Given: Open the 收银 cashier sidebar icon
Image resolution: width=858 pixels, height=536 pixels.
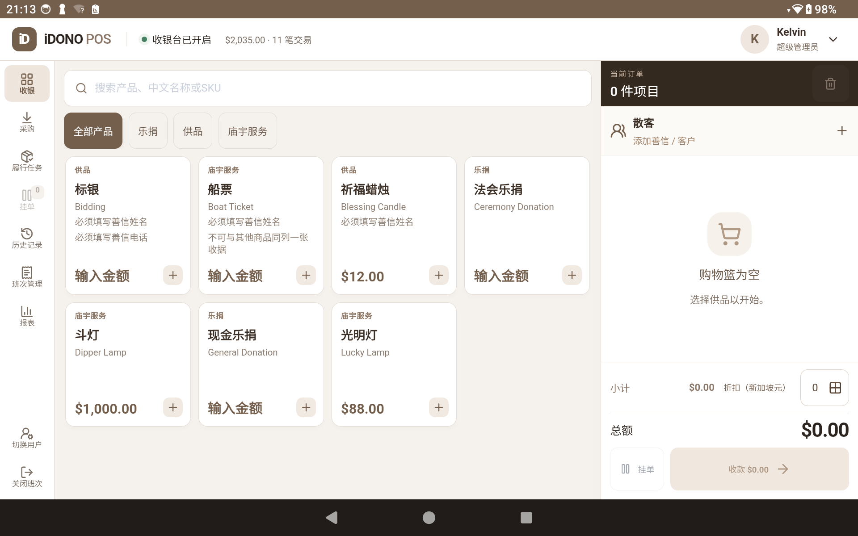Looking at the screenshot, I should pyautogui.click(x=27, y=84).
